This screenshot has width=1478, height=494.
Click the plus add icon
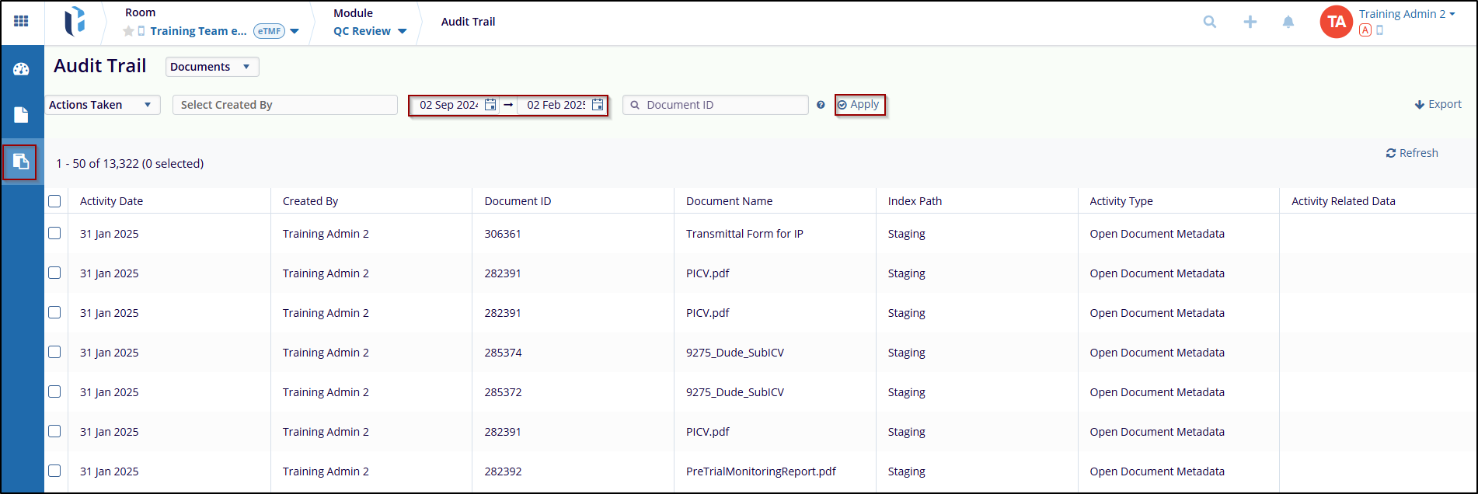[x=1250, y=22]
